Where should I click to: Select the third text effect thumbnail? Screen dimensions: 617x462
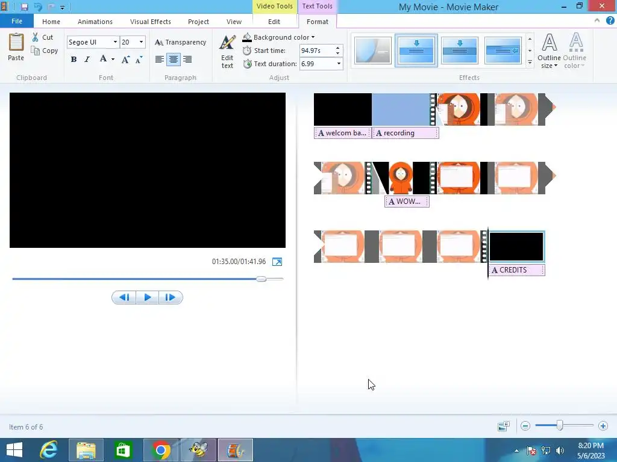(460, 51)
